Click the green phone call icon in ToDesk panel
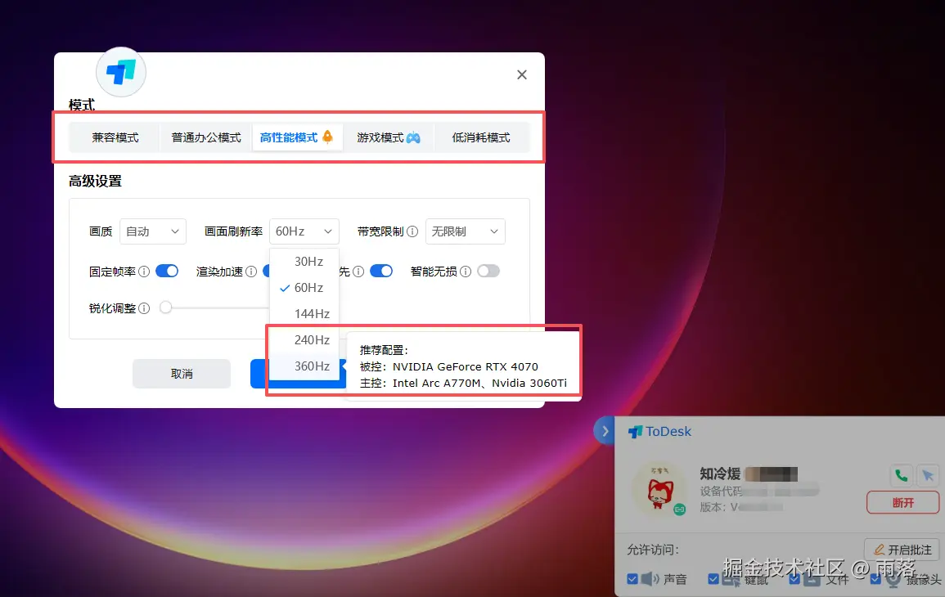This screenshot has width=945, height=597. click(x=901, y=475)
